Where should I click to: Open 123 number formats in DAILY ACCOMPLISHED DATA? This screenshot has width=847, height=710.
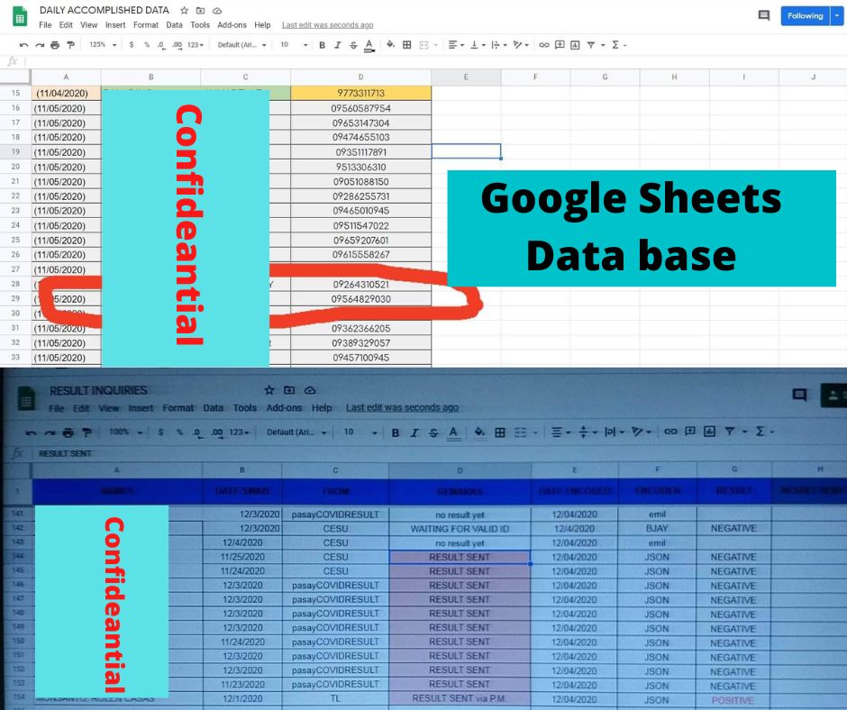[196, 45]
